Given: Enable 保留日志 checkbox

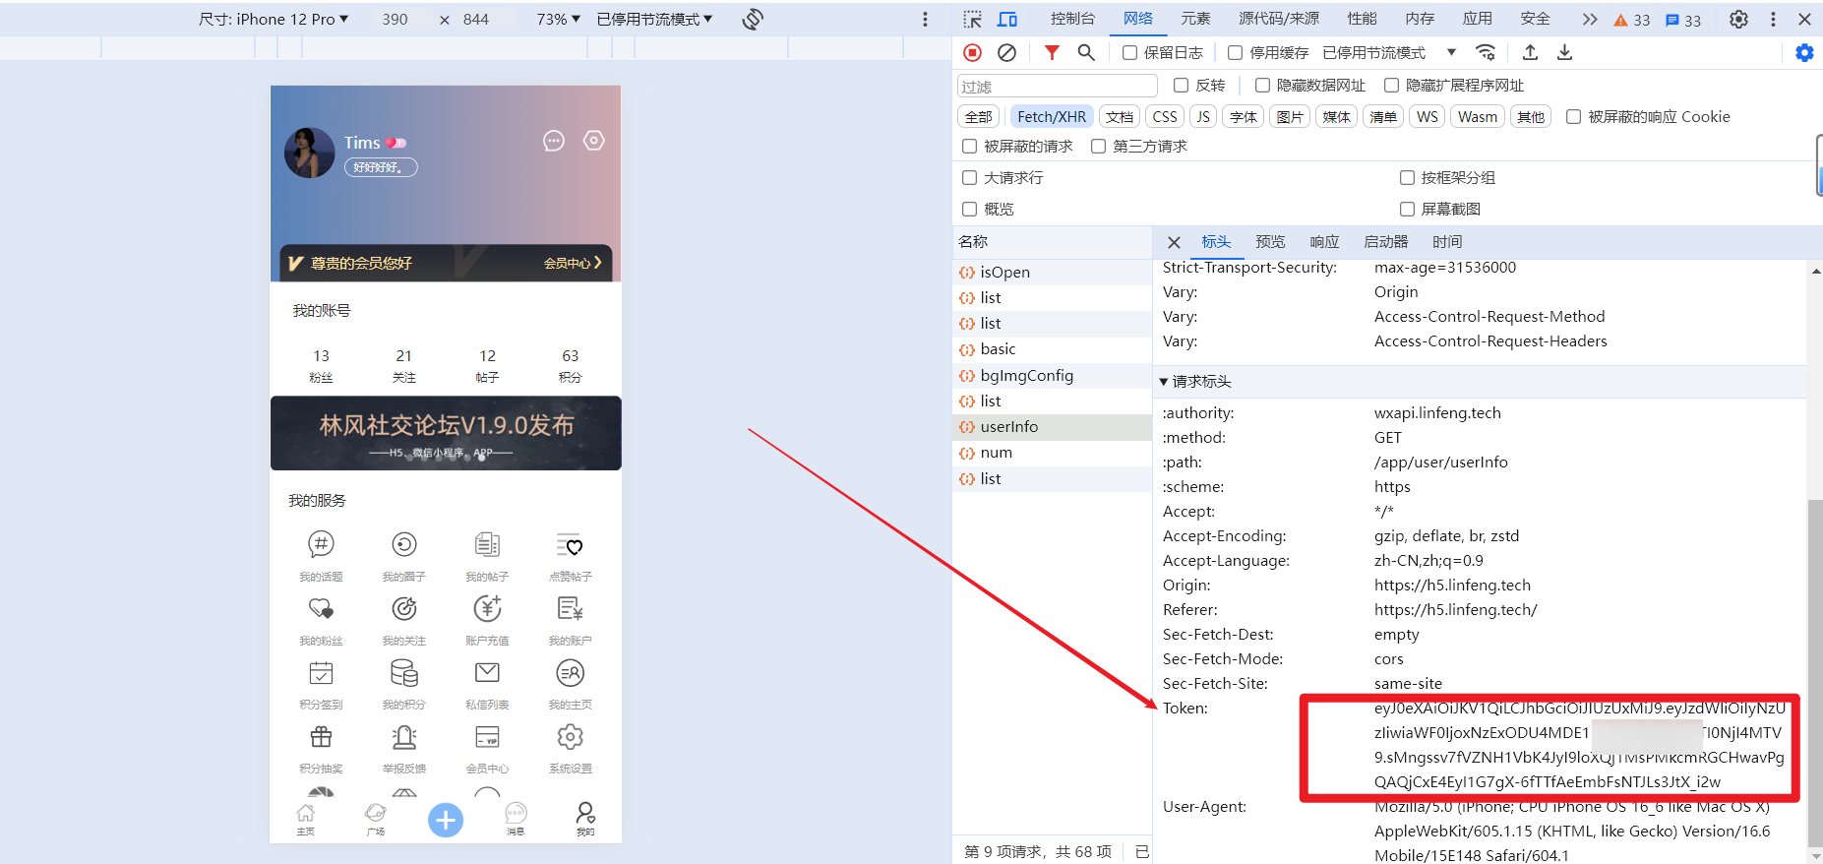Looking at the screenshot, I should pyautogui.click(x=1129, y=52).
